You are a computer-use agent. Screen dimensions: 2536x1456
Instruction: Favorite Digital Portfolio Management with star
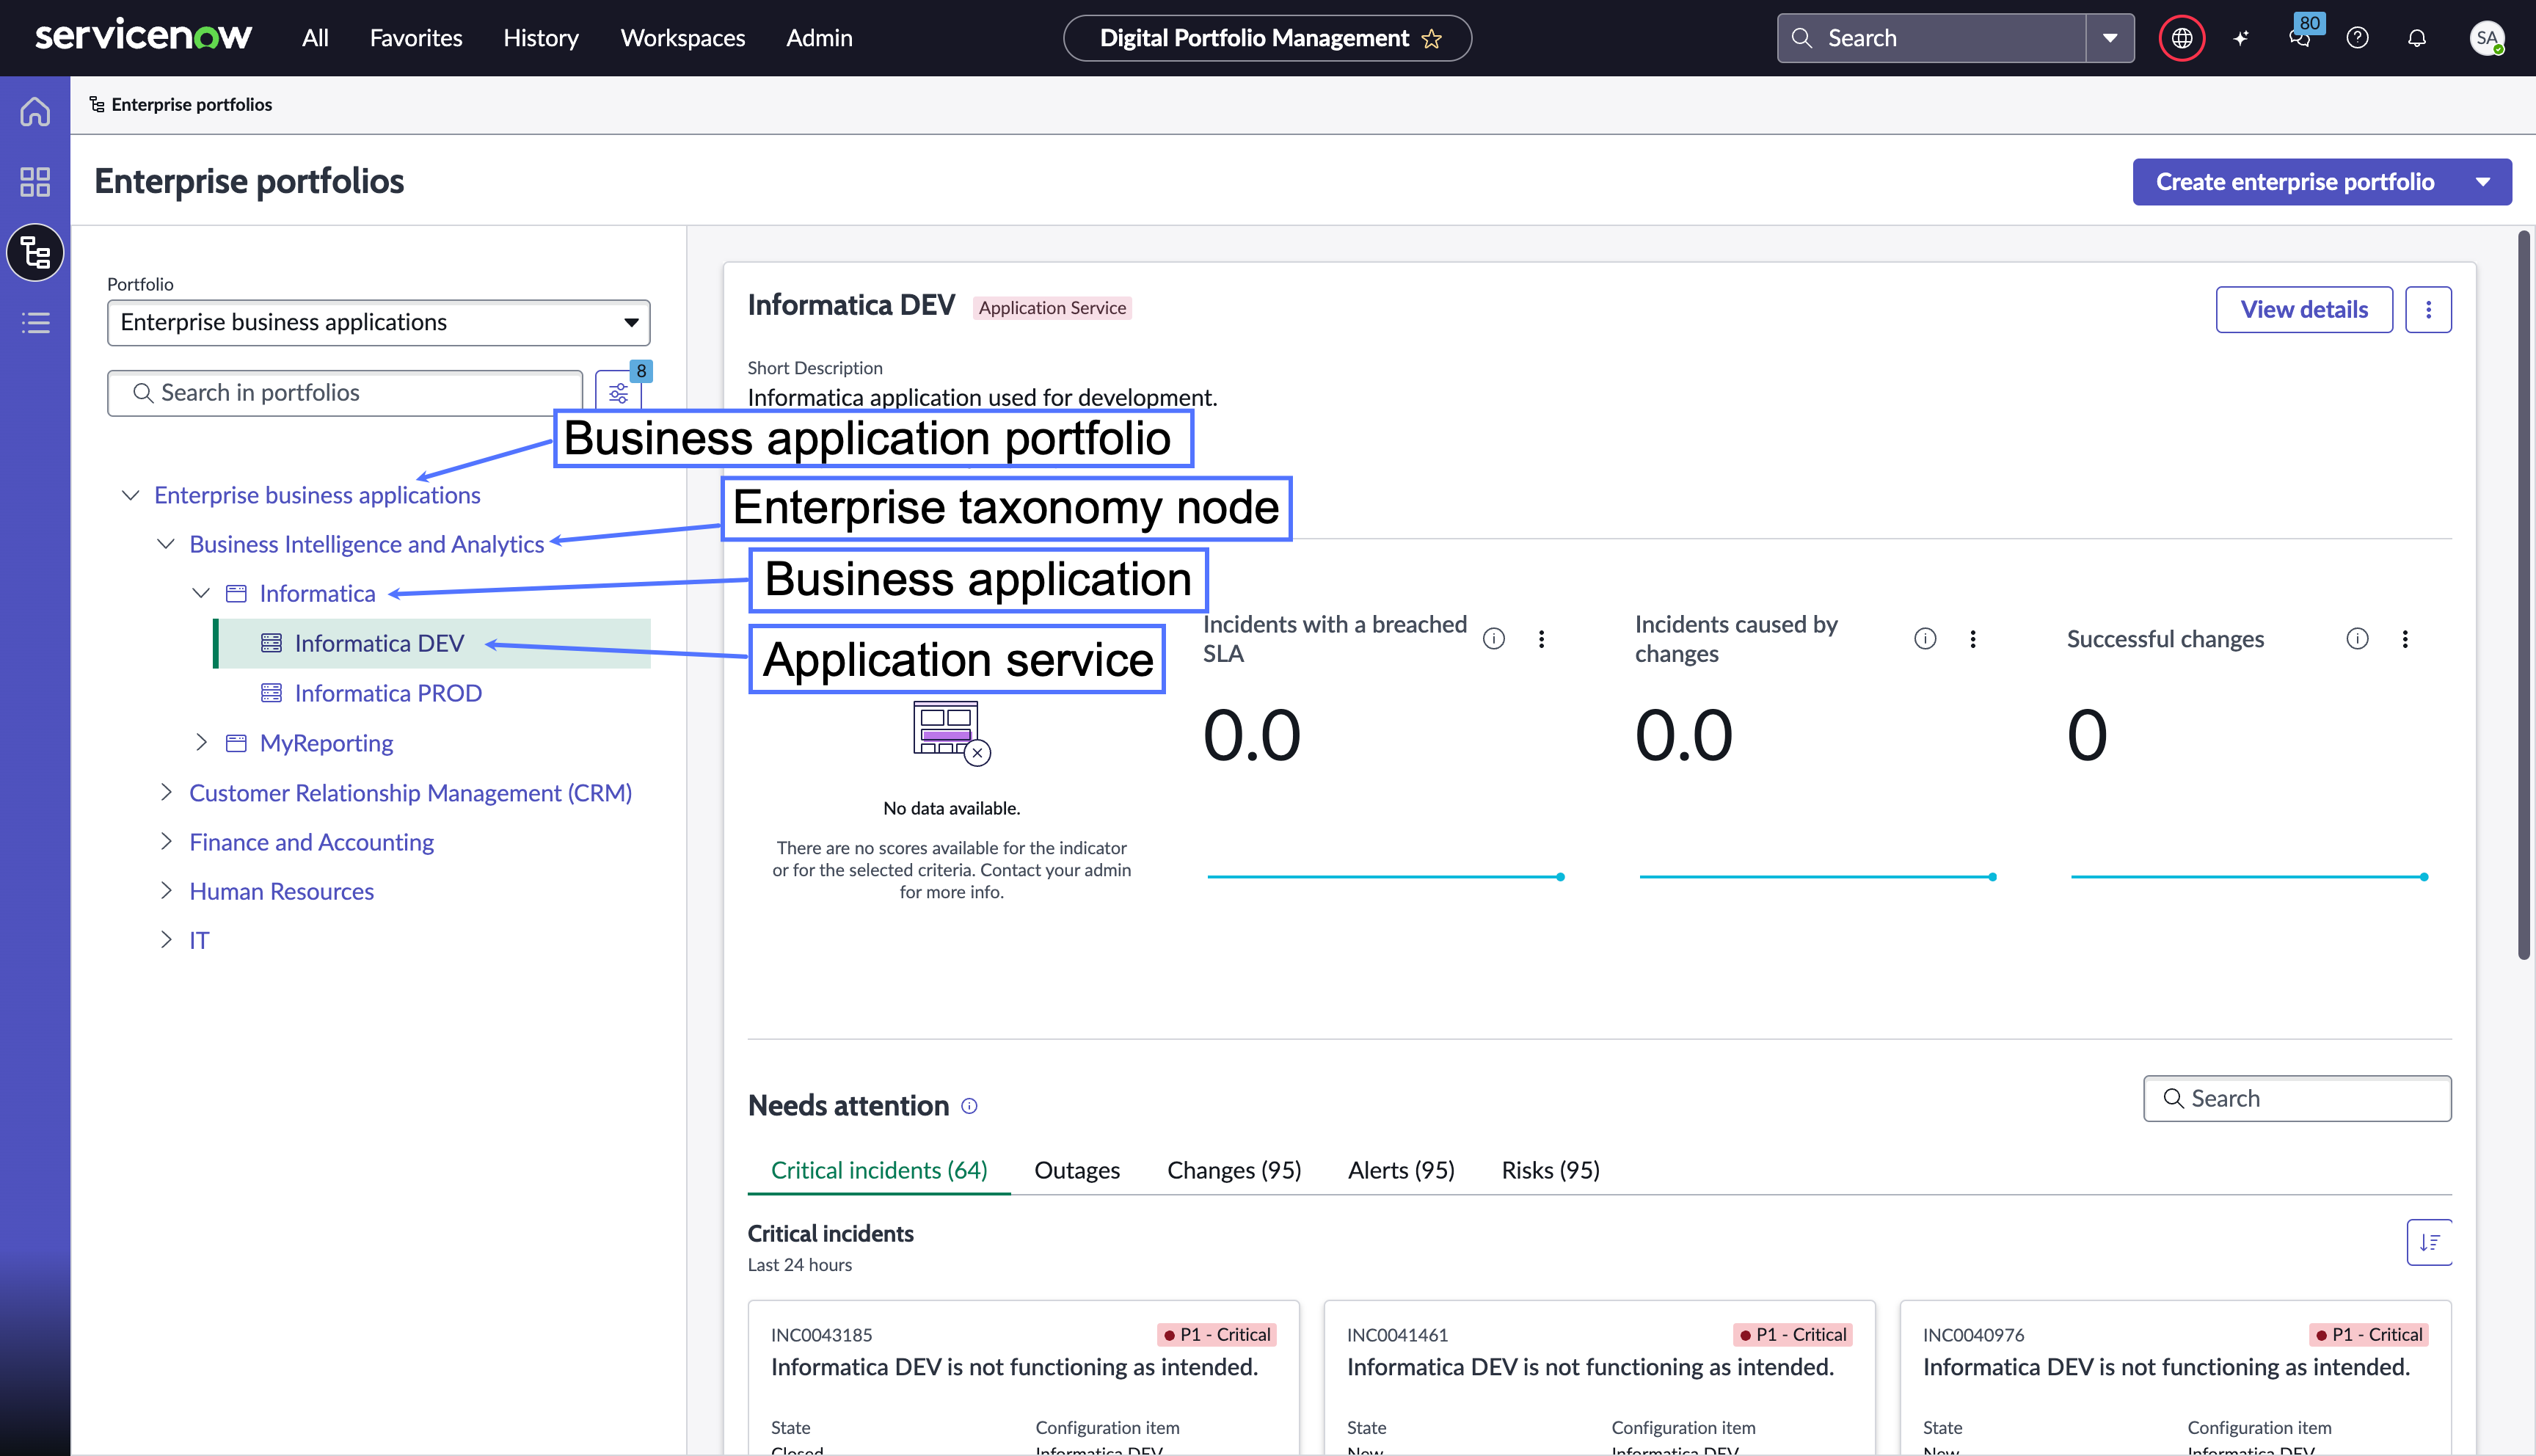[1432, 38]
